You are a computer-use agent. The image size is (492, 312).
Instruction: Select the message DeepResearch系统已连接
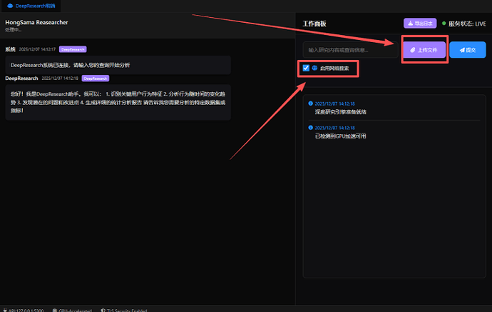[x=118, y=65]
